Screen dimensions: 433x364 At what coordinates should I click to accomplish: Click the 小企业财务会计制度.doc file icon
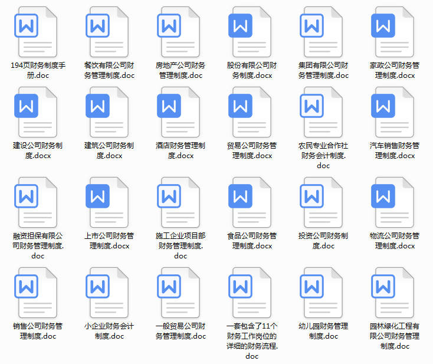tap(107, 293)
